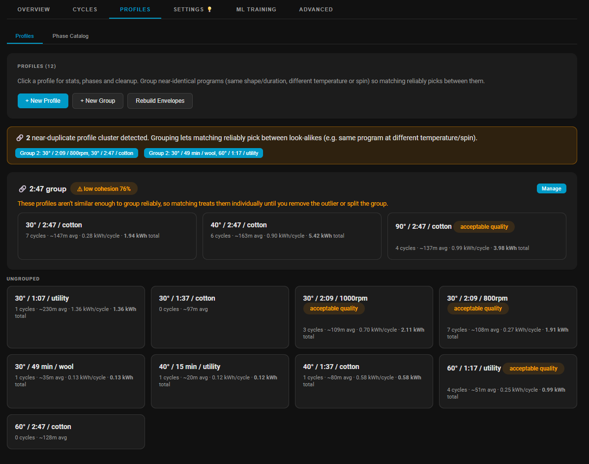Open the 30° / 2:47 / cotton profile card
589x464 pixels.
(x=107, y=236)
